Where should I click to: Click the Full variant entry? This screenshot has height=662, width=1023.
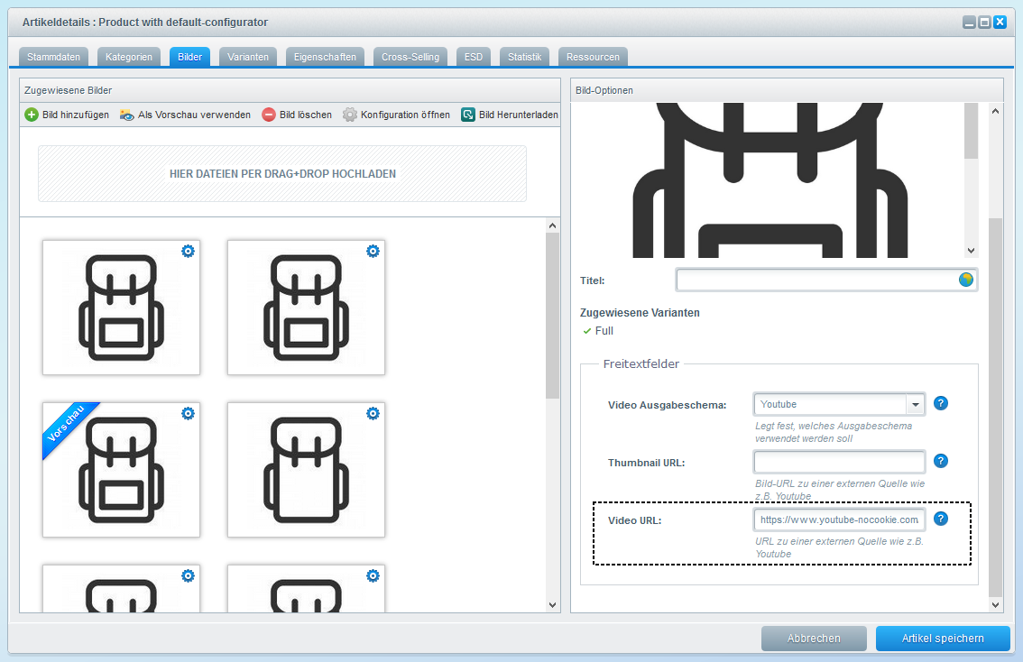click(597, 331)
